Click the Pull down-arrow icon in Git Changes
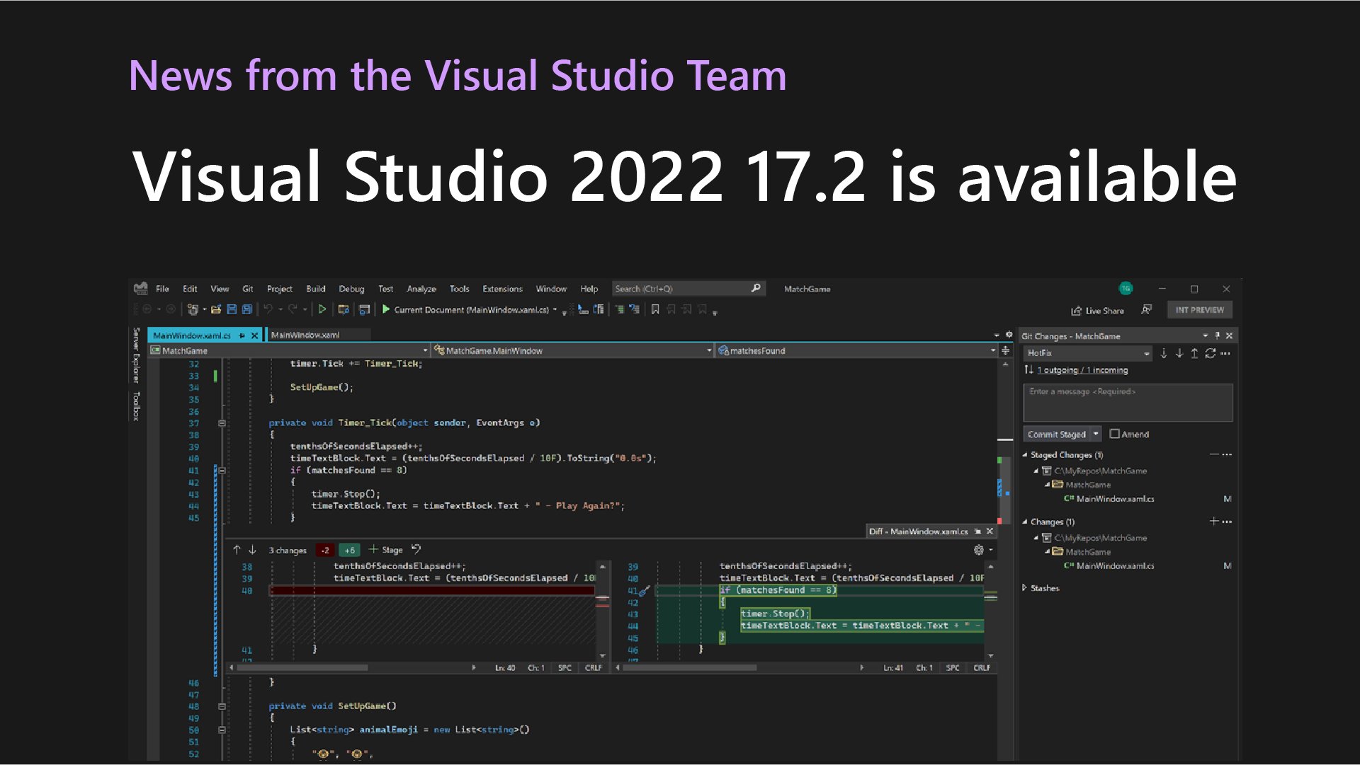This screenshot has width=1360, height=765. (x=1179, y=353)
